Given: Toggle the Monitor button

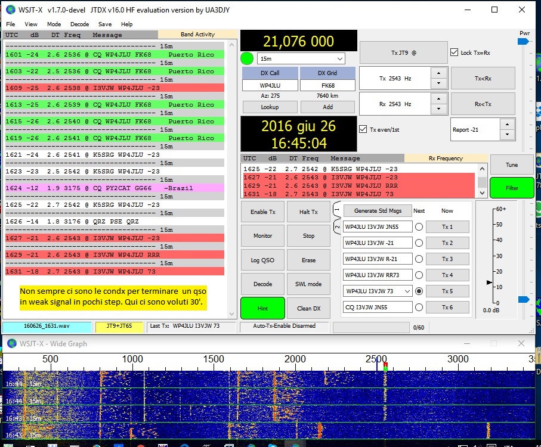Looking at the screenshot, I should (x=263, y=236).
